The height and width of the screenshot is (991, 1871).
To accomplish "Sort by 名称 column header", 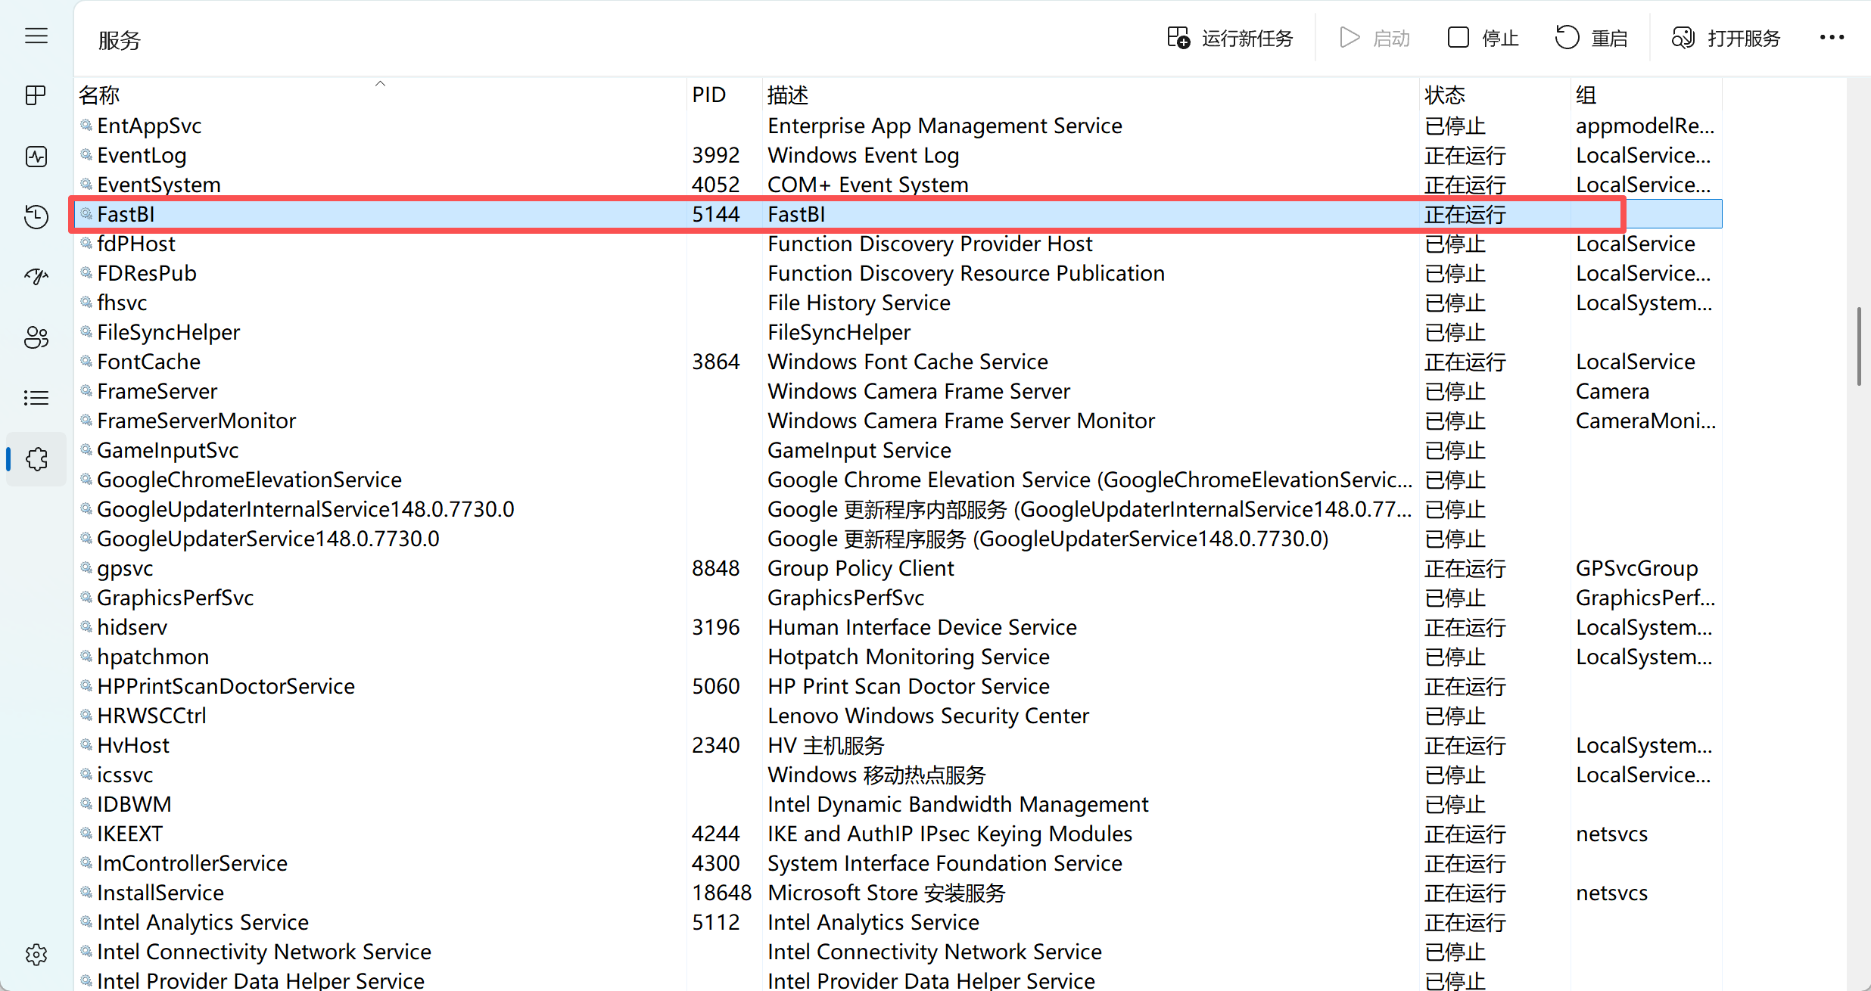I will point(381,95).
